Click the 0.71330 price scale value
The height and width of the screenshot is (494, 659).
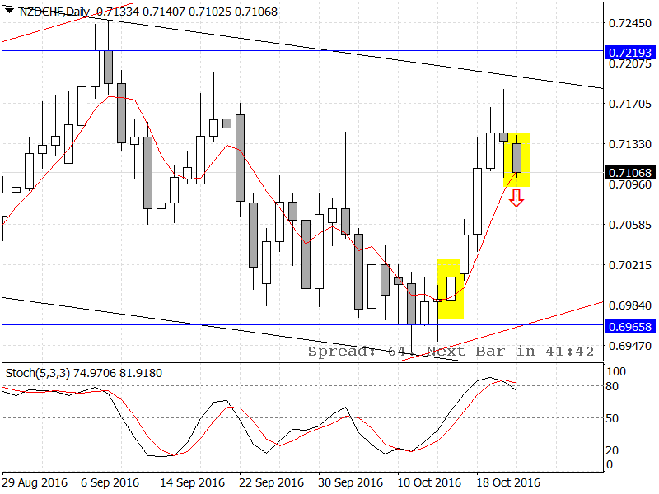(x=630, y=144)
